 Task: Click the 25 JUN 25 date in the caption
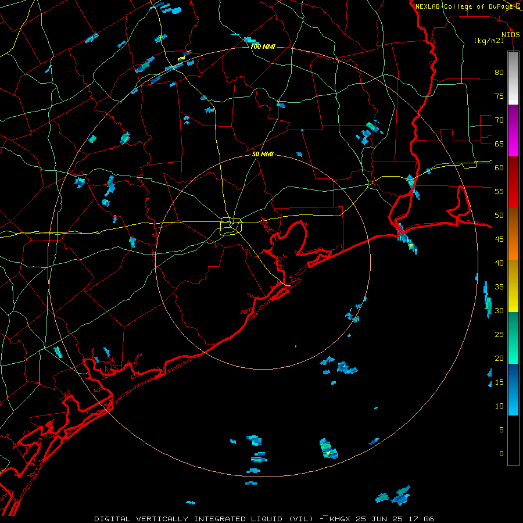[x=381, y=519]
